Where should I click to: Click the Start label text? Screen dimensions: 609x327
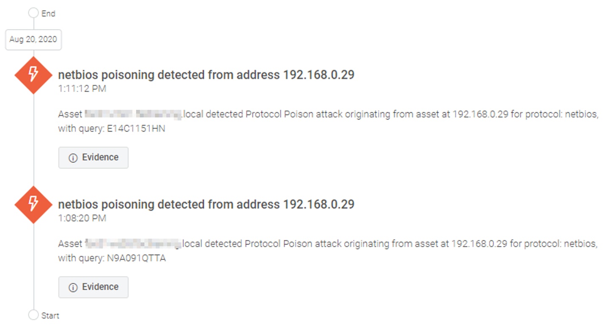[x=50, y=315]
